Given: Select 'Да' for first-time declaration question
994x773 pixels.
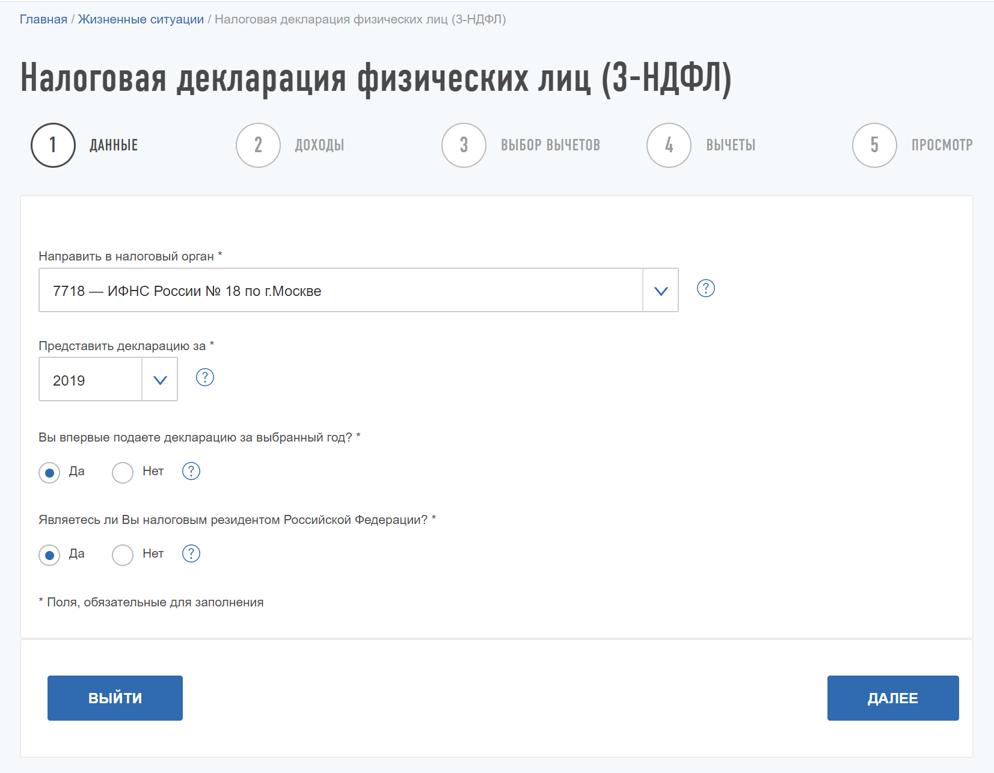Looking at the screenshot, I should tap(49, 472).
